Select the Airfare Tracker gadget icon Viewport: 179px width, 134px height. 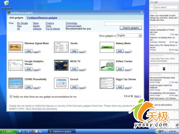[107, 65]
